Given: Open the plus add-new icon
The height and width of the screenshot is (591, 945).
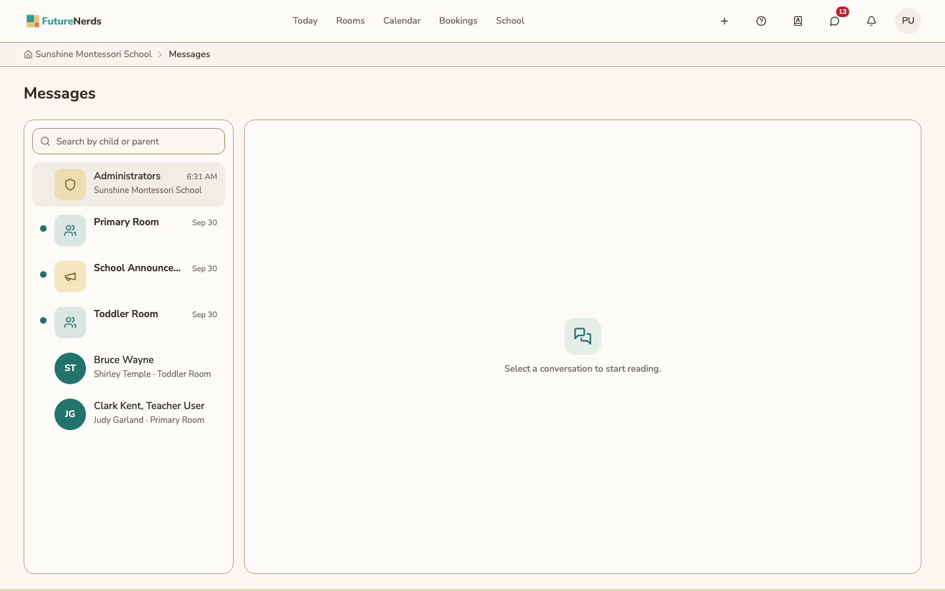Looking at the screenshot, I should pos(724,21).
